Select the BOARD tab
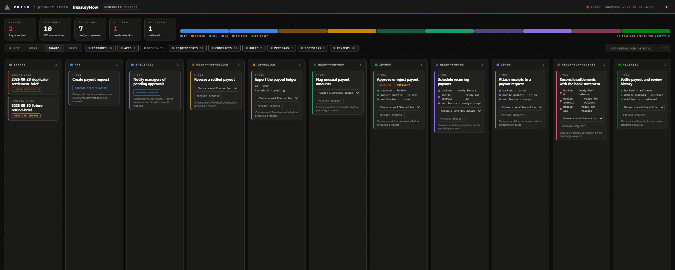 click(x=54, y=48)
